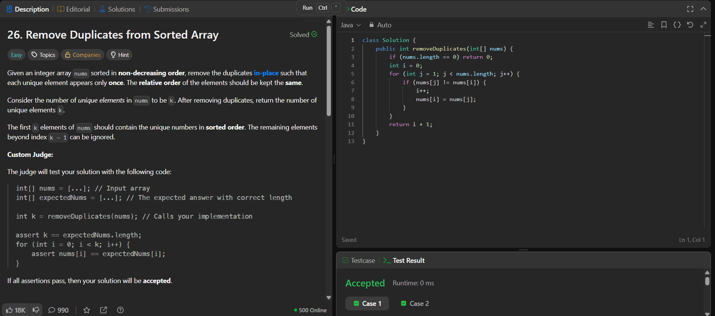Click the clock icon beside Submissions
This screenshot has width=715, height=316.
pos(147,9)
